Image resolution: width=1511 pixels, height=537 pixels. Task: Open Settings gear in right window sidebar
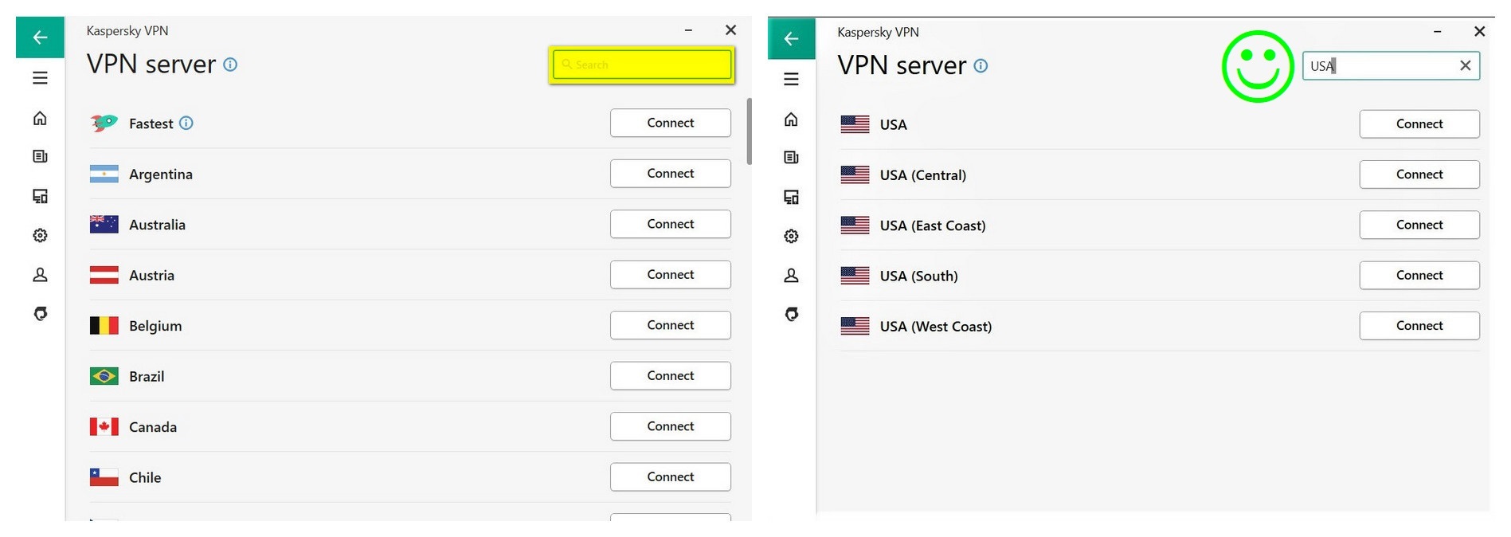pyautogui.click(x=791, y=236)
